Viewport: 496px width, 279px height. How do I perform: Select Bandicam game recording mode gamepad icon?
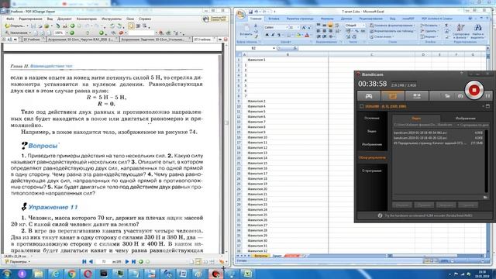pos(369,96)
